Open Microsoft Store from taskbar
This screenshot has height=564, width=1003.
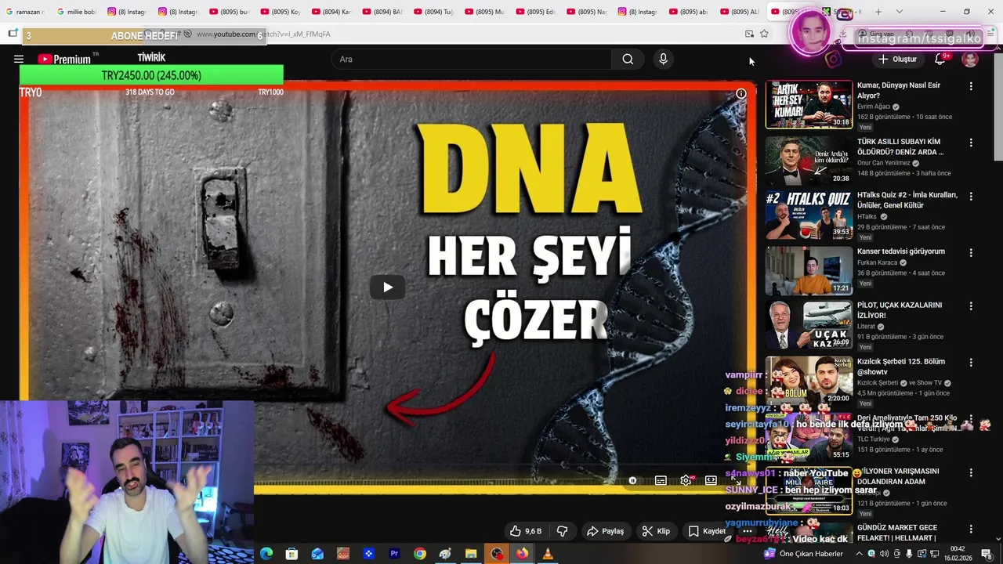pyautogui.click(x=291, y=554)
